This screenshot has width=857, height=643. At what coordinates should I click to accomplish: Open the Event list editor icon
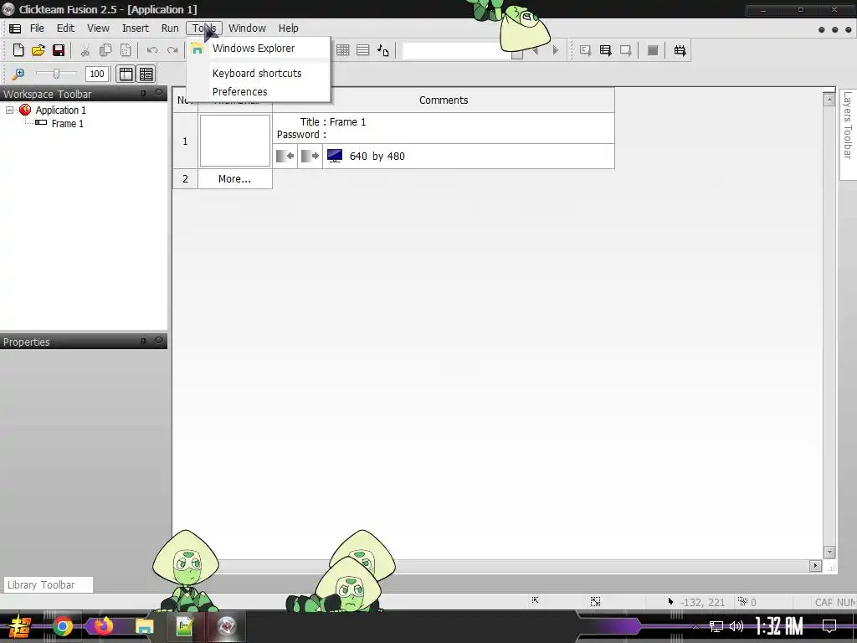(x=363, y=50)
